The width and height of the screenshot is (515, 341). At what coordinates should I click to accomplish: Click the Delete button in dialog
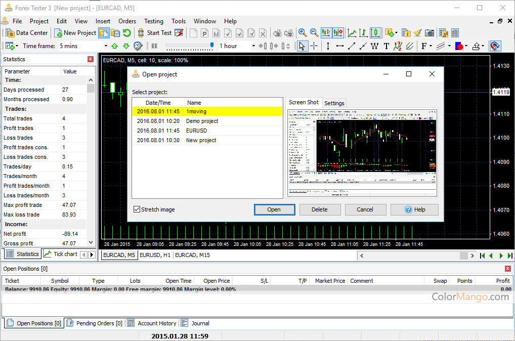click(x=320, y=209)
